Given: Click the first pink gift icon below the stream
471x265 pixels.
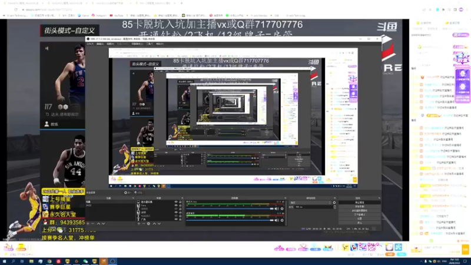Looking at the screenshot, I should point(279,248).
